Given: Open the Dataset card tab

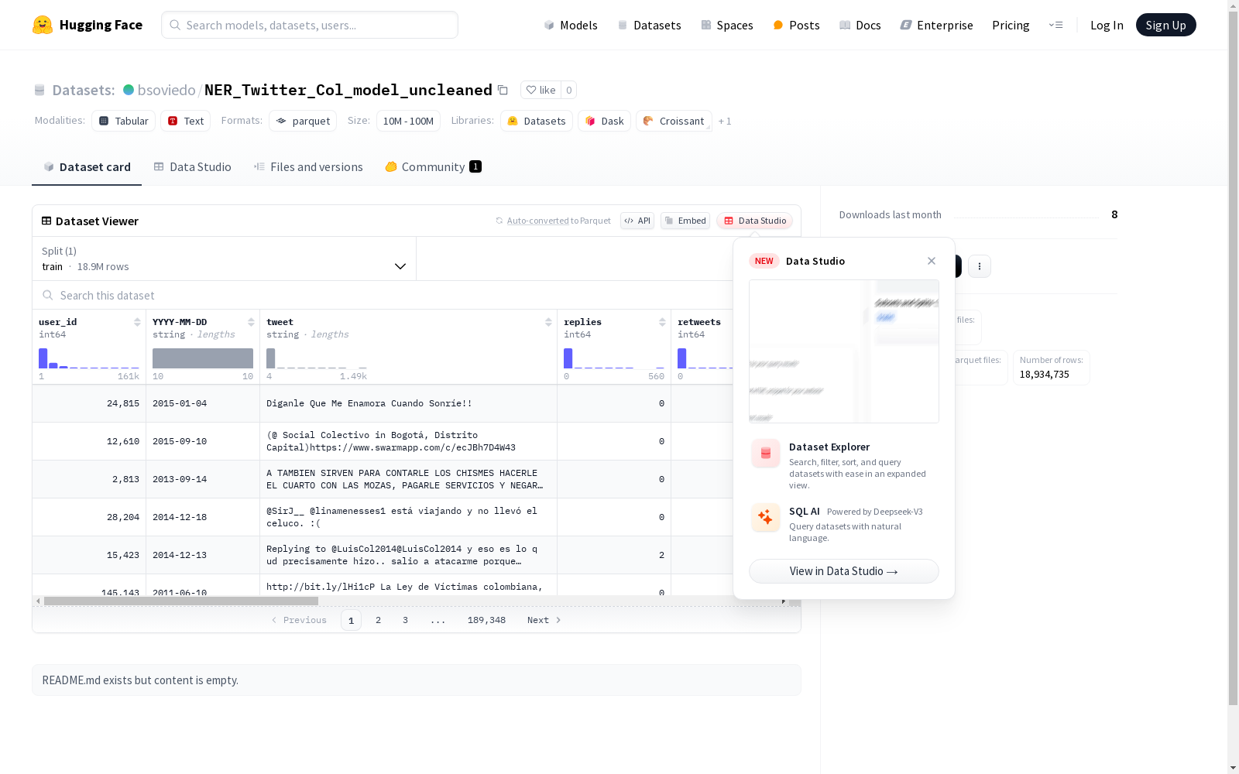Looking at the screenshot, I should [87, 167].
